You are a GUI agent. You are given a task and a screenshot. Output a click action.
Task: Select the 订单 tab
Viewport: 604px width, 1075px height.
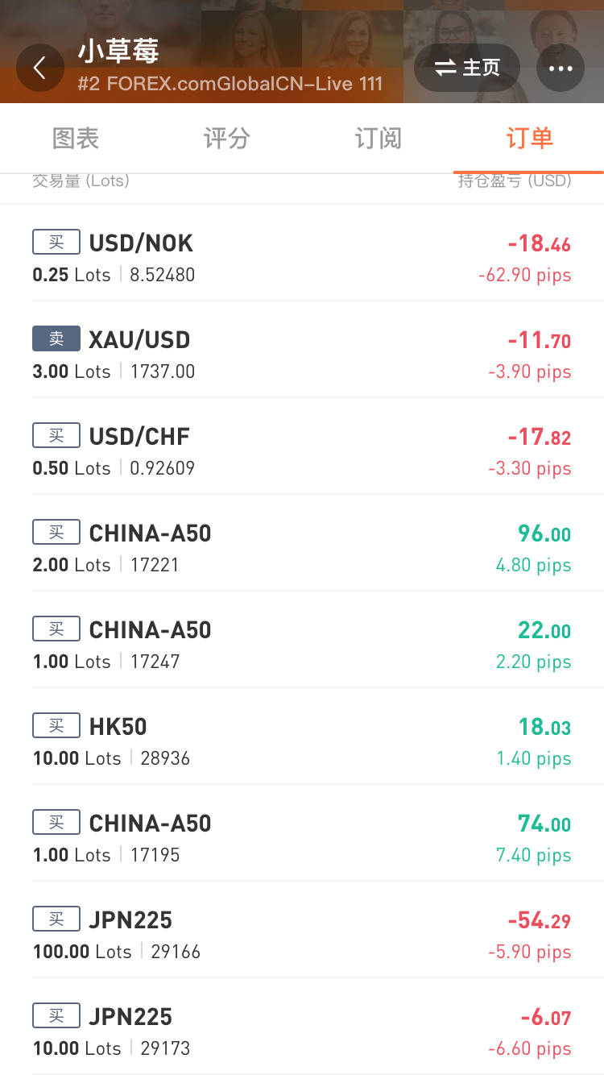[529, 139]
